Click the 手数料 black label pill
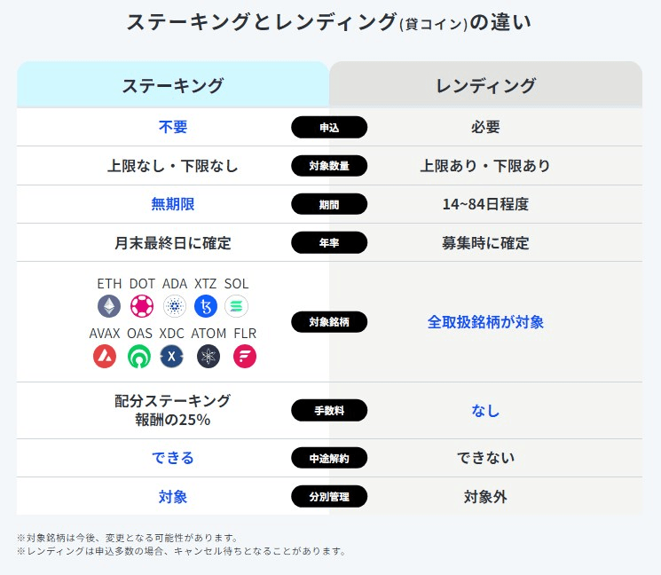661x575 pixels. 329,410
